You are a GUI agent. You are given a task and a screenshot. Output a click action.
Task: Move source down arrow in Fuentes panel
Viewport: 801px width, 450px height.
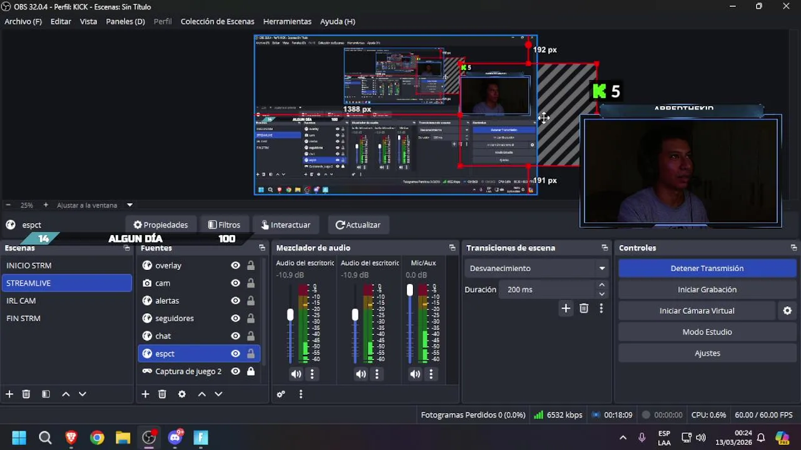(218, 394)
